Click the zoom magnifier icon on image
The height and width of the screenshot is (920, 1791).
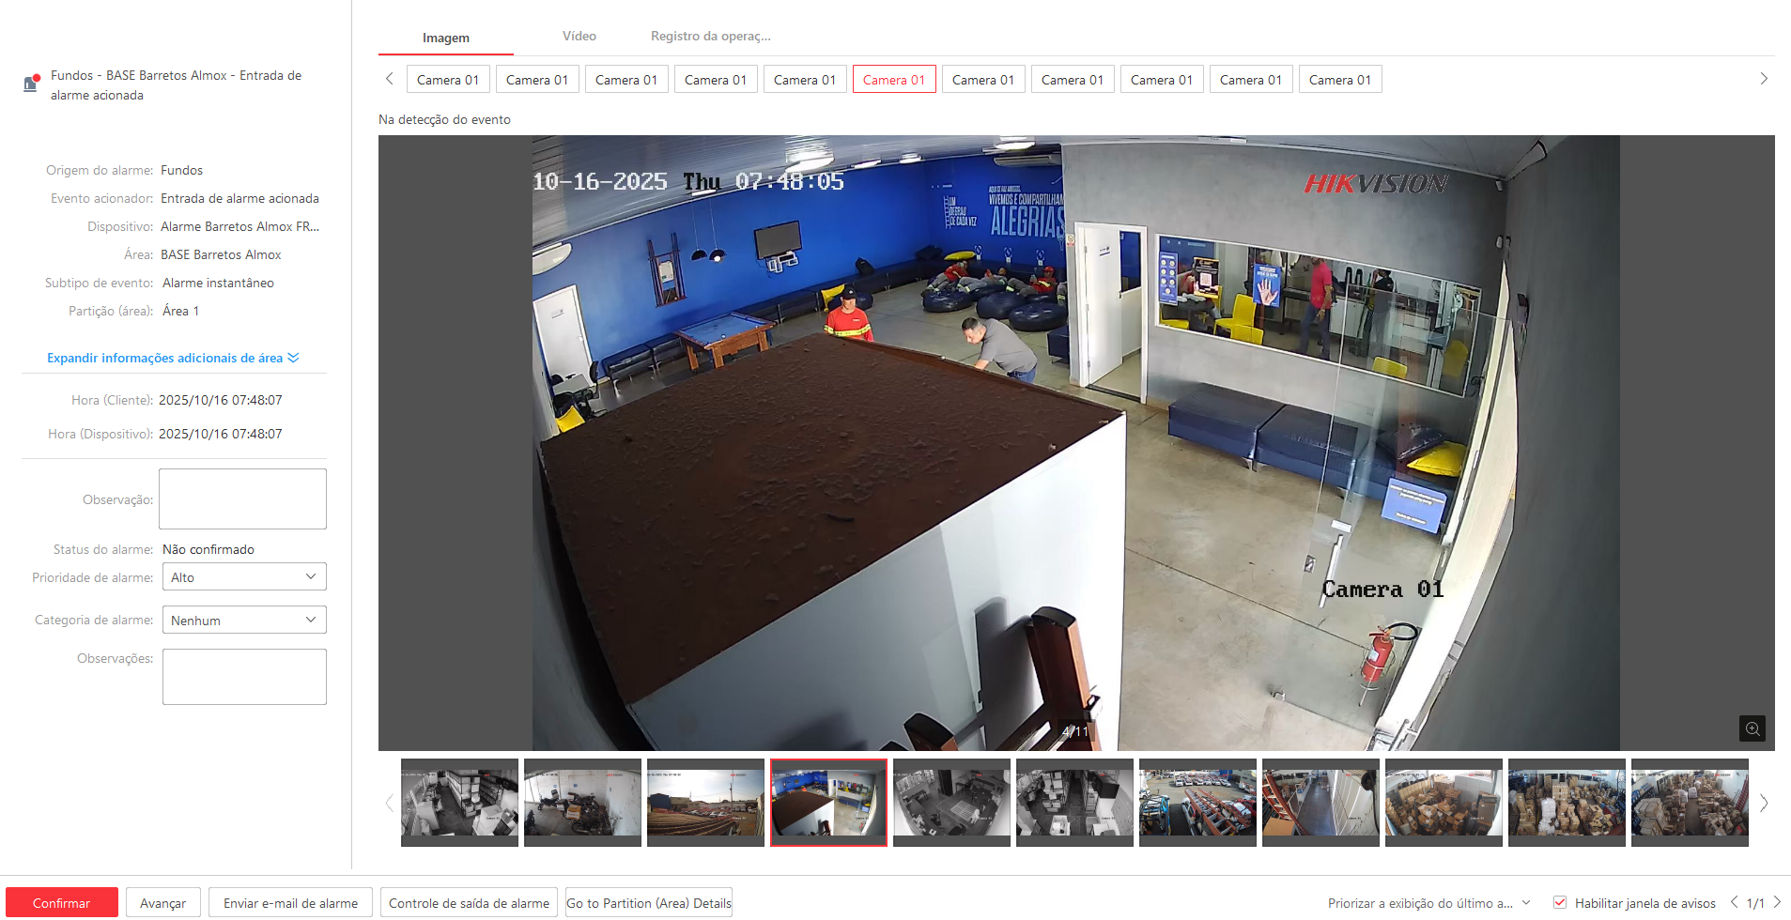coord(1752,728)
